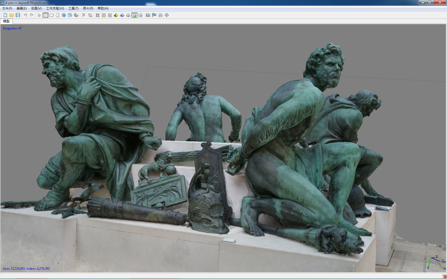This screenshot has width=447, height=279.
Task: Toggle textured model view mode
Action: click(134, 15)
